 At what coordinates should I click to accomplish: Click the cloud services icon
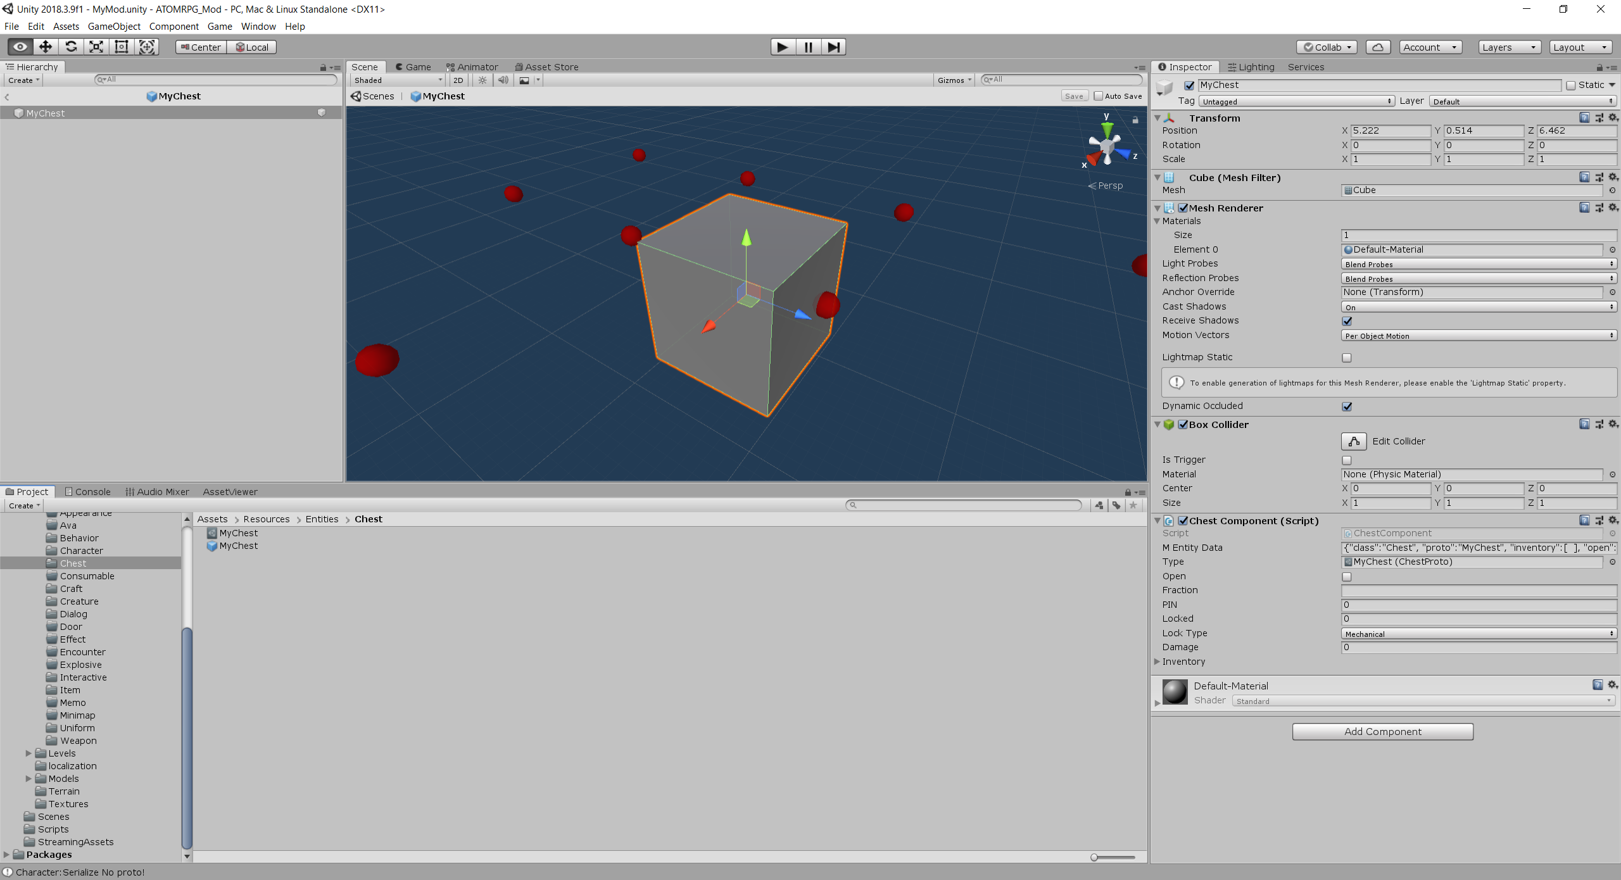tap(1378, 47)
